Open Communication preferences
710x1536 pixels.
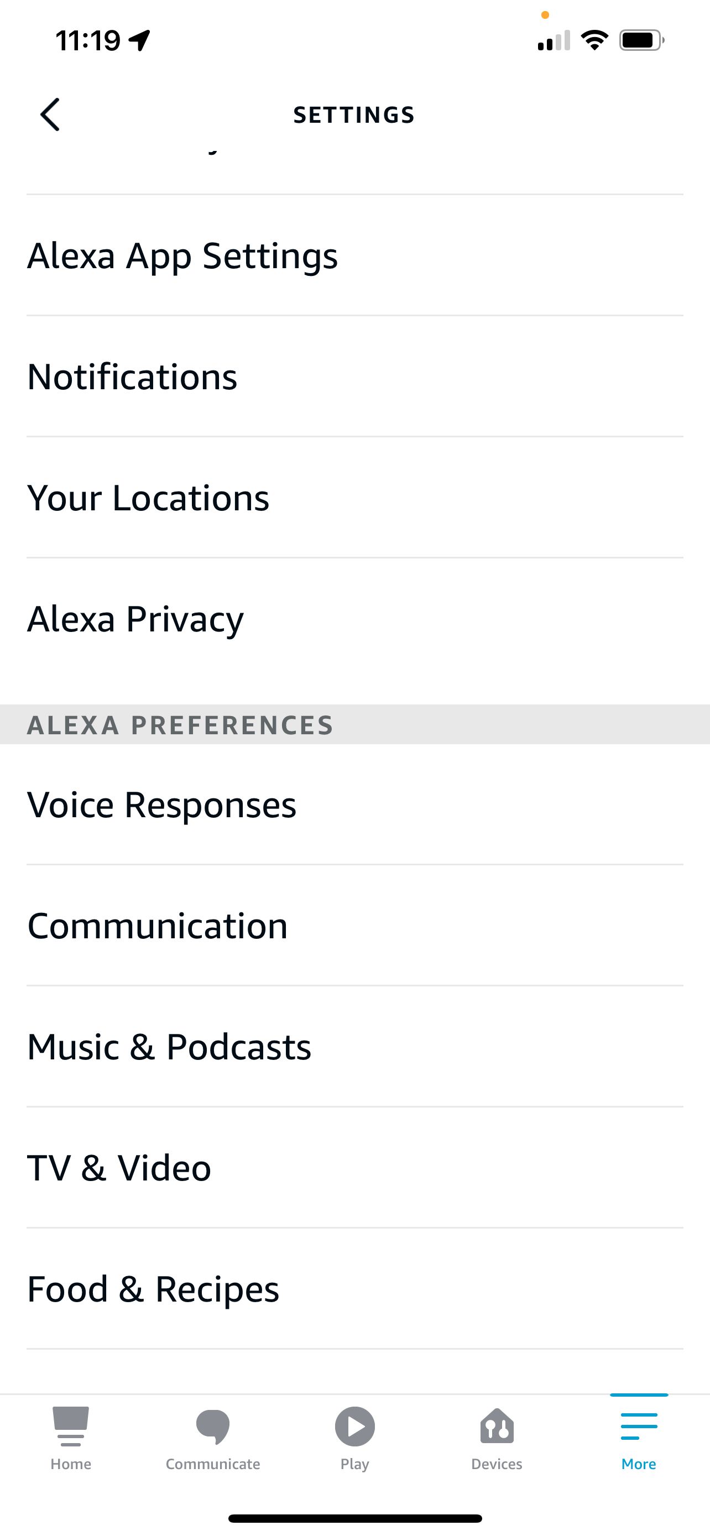(158, 925)
